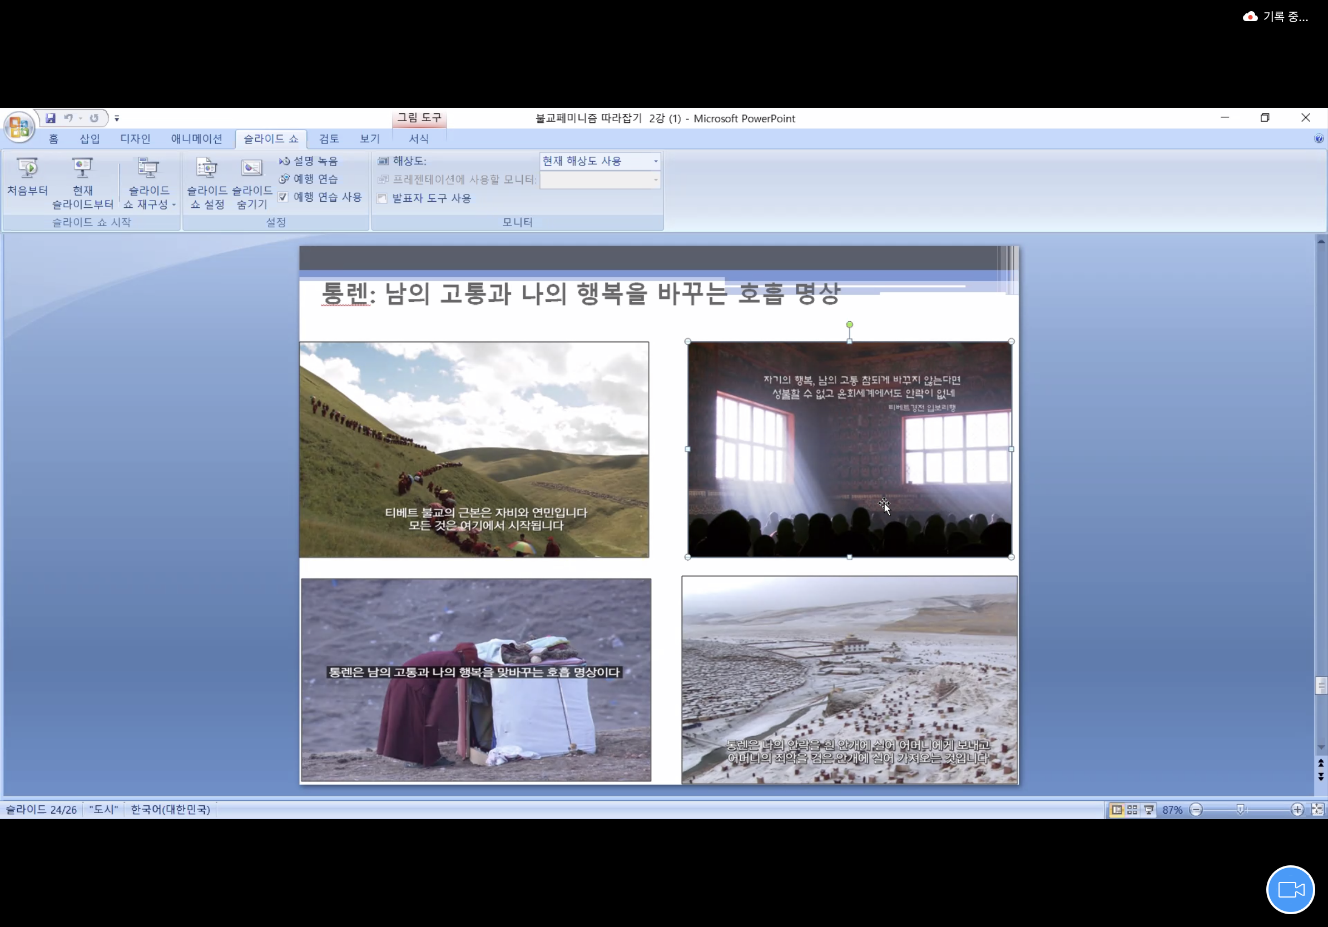The image size is (1328, 927).
Task: Switch to the 삽입 tab
Action: pyautogui.click(x=90, y=139)
